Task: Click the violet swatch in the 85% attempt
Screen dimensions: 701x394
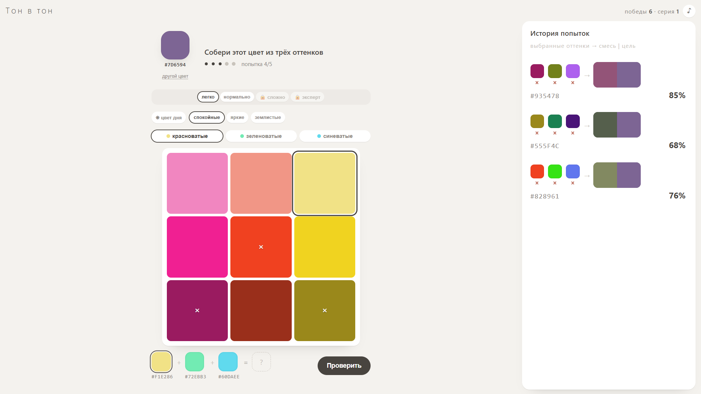Action: 573,71
